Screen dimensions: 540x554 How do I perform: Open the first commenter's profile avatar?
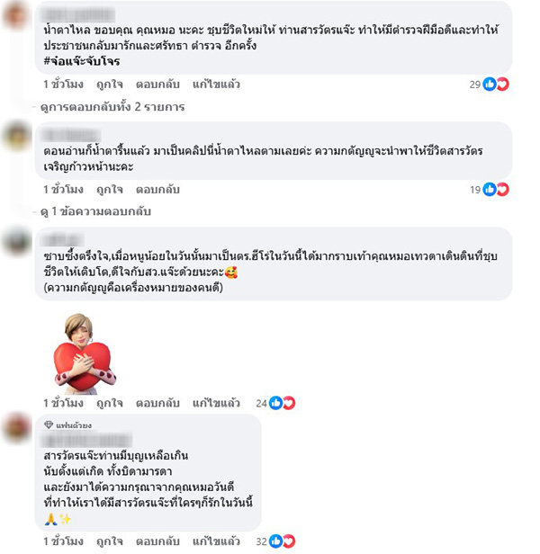coord(16,14)
